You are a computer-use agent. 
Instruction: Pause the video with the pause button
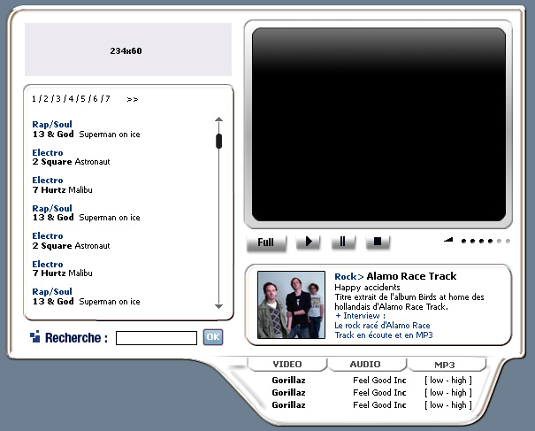343,242
